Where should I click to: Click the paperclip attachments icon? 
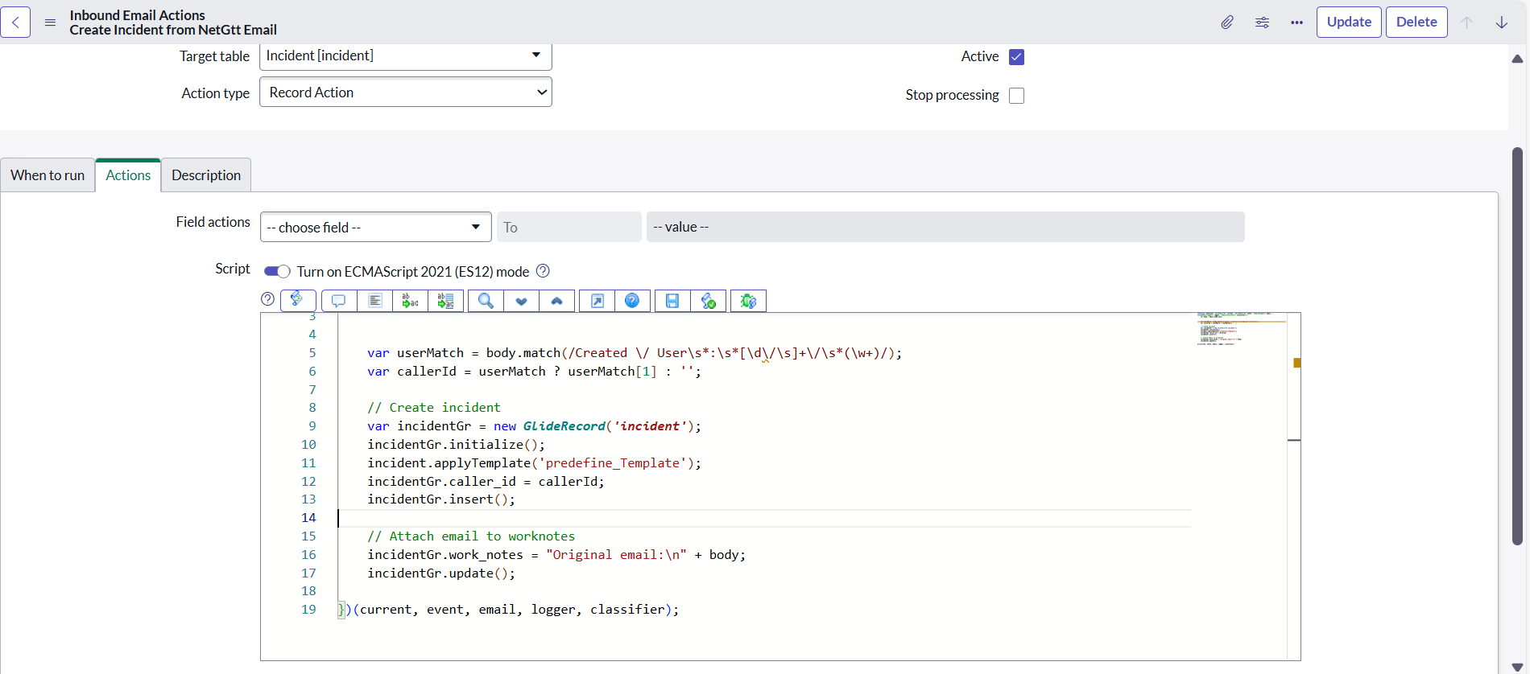tap(1226, 23)
